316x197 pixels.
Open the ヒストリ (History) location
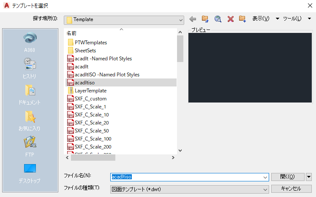coord(30,68)
